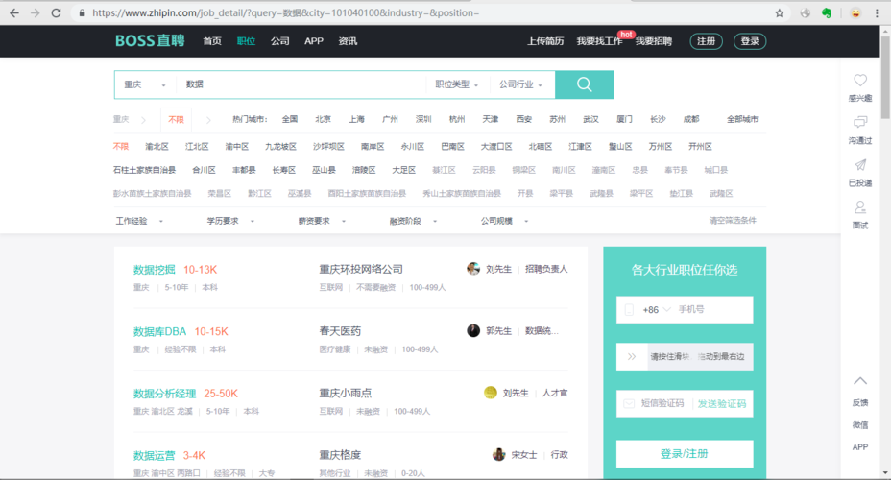Go to 首页 in the top navigation

[212, 41]
